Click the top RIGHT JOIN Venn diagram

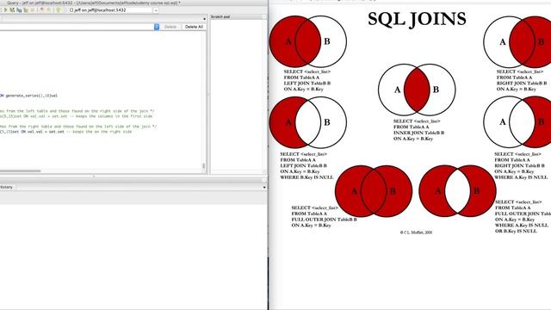[517, 41]
